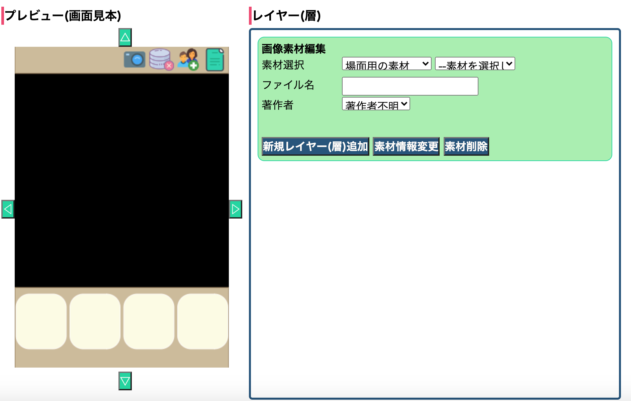
Task: Click the fourth cream slot in preview
Action: pos(203,321)
